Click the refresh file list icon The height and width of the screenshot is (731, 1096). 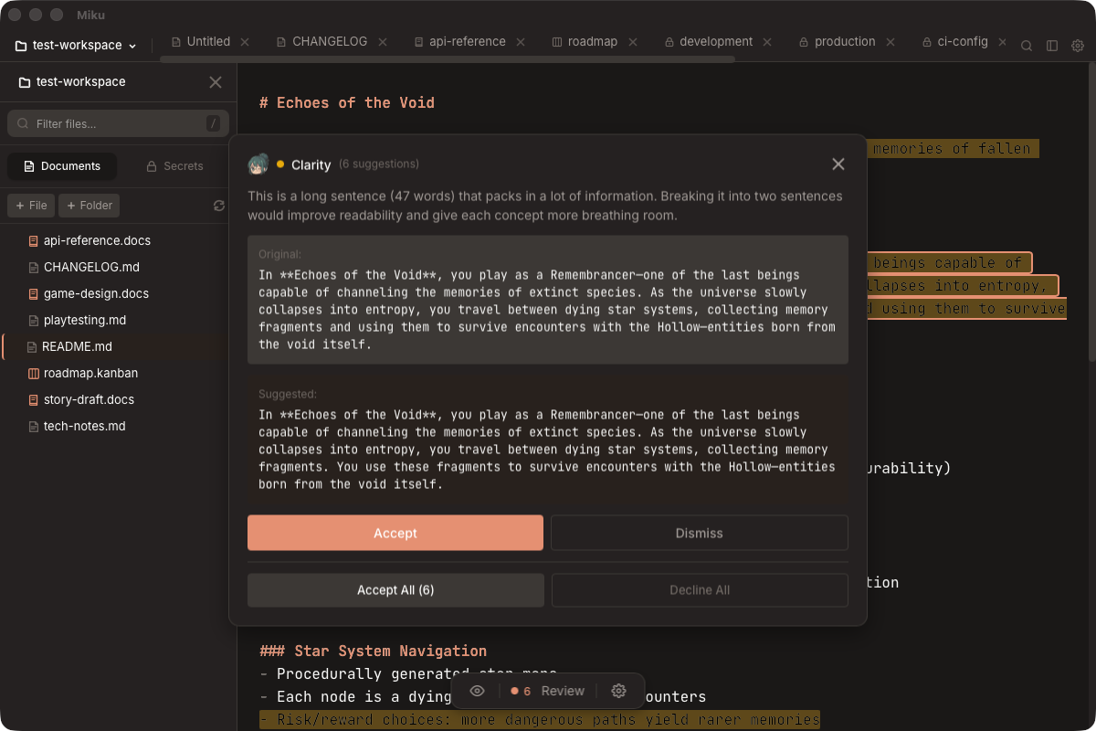click(219, 206)
